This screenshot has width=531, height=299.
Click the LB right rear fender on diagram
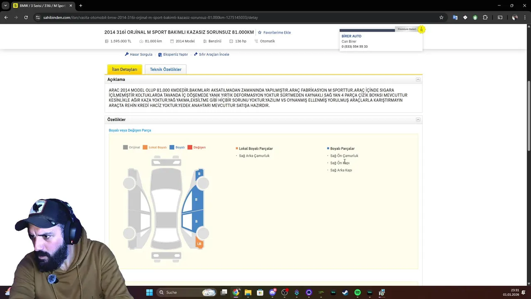click(199, 243)
